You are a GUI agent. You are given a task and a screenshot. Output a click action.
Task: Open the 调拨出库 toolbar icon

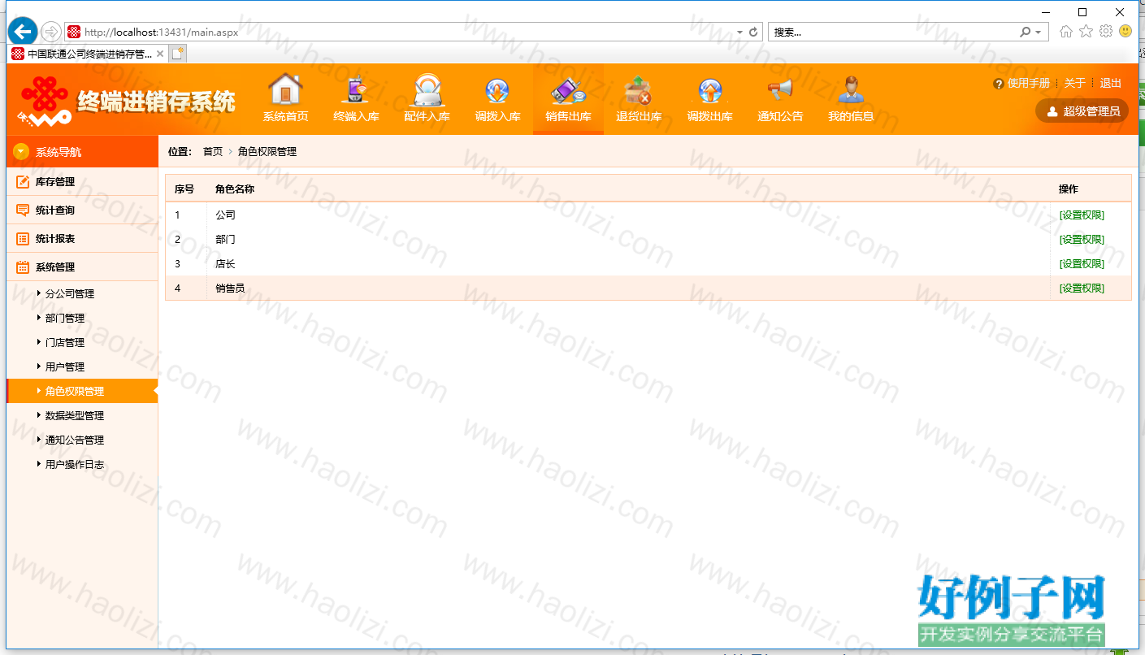coord(709,91)
